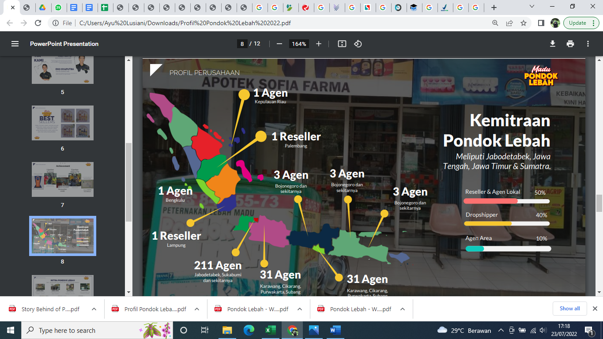This screenshot has width=603, height=339.
Task: Bookmark this page with the star icon
Action: (x=524, y=23)
